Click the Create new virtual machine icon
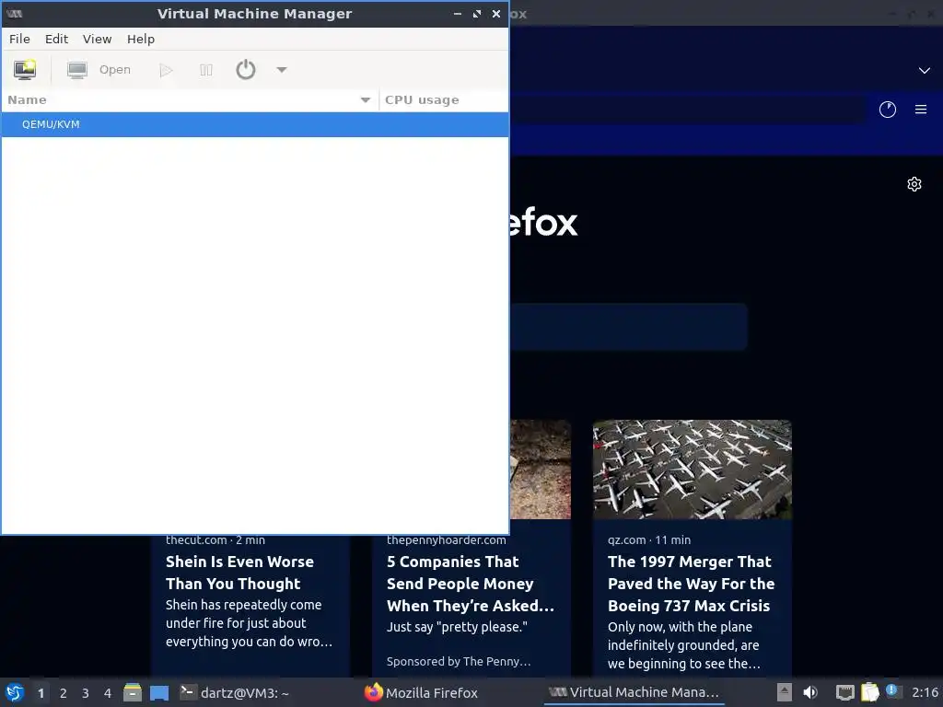The height and width of the screenshot is (707, 943). [25, 70]
